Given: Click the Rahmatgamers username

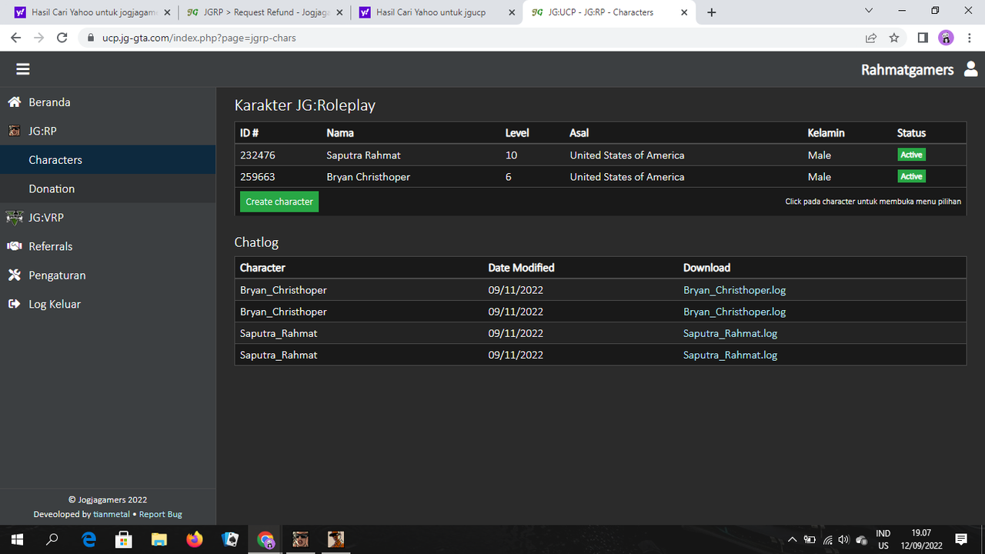Looking at the screenshot, I should (x=907, y=69).
